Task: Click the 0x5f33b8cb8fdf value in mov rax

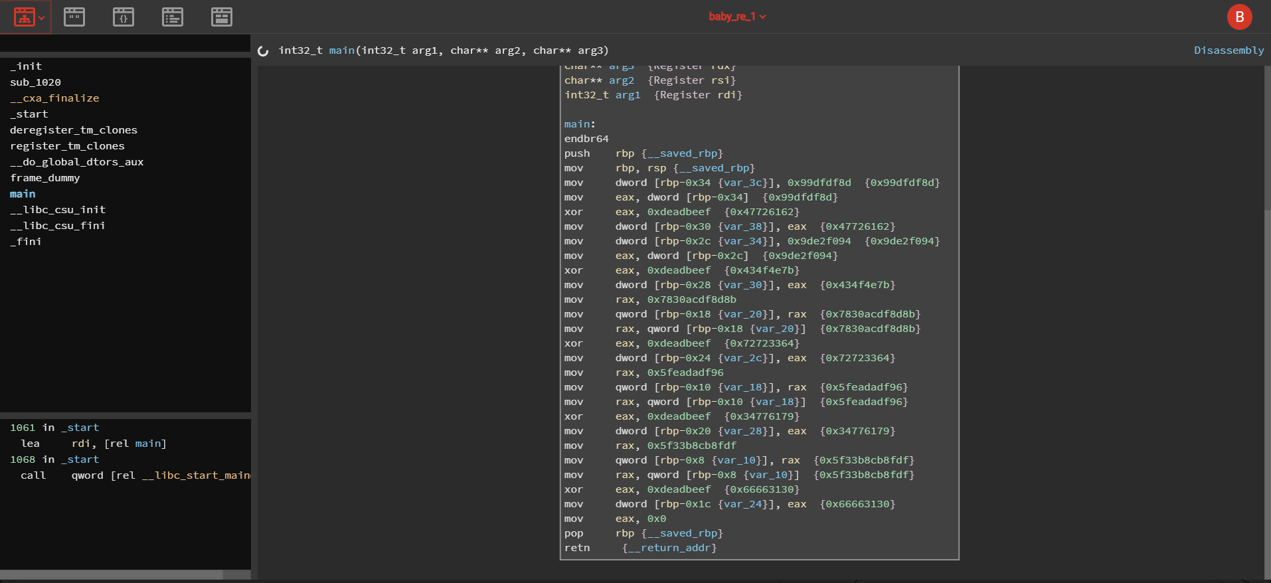Action: coord(692,446)
